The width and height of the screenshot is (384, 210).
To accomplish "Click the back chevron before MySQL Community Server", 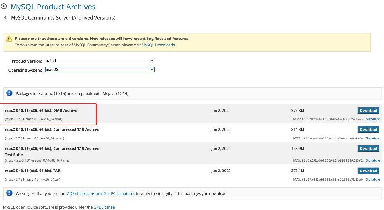I will (5, 18).
